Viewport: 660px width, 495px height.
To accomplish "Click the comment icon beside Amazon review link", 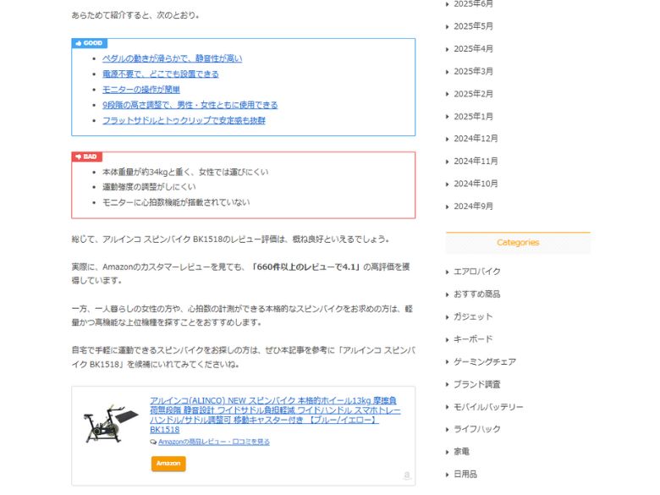I will (x=153, y=442).
